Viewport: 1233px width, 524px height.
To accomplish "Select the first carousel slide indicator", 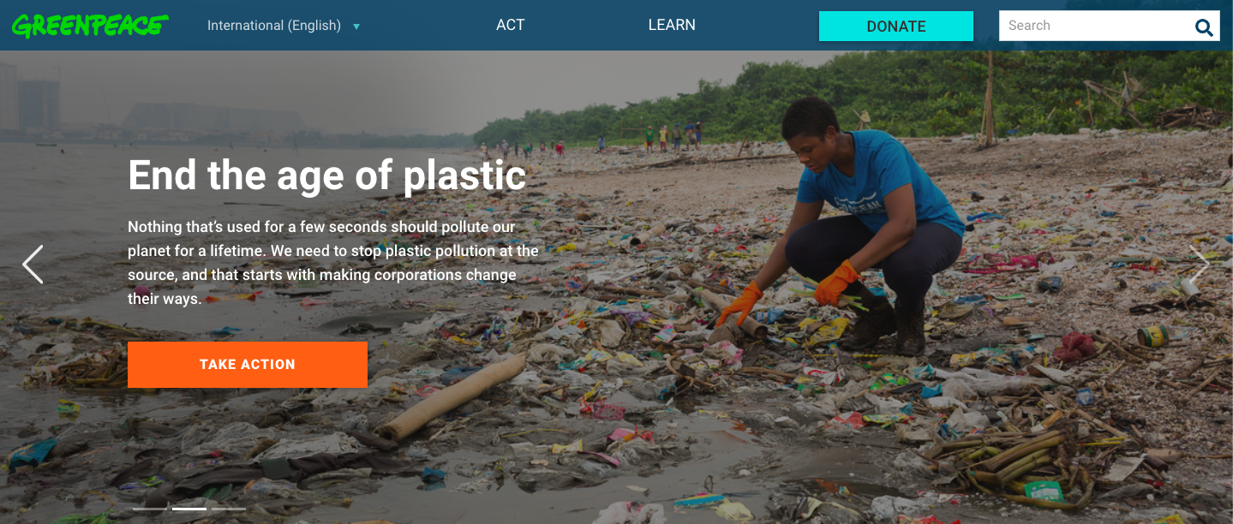I will (150, 509).
